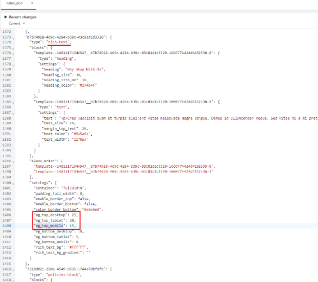Collapse settings fold at line 1400
The width and height of the screenshot is (318, 282).
coord(13,184)
